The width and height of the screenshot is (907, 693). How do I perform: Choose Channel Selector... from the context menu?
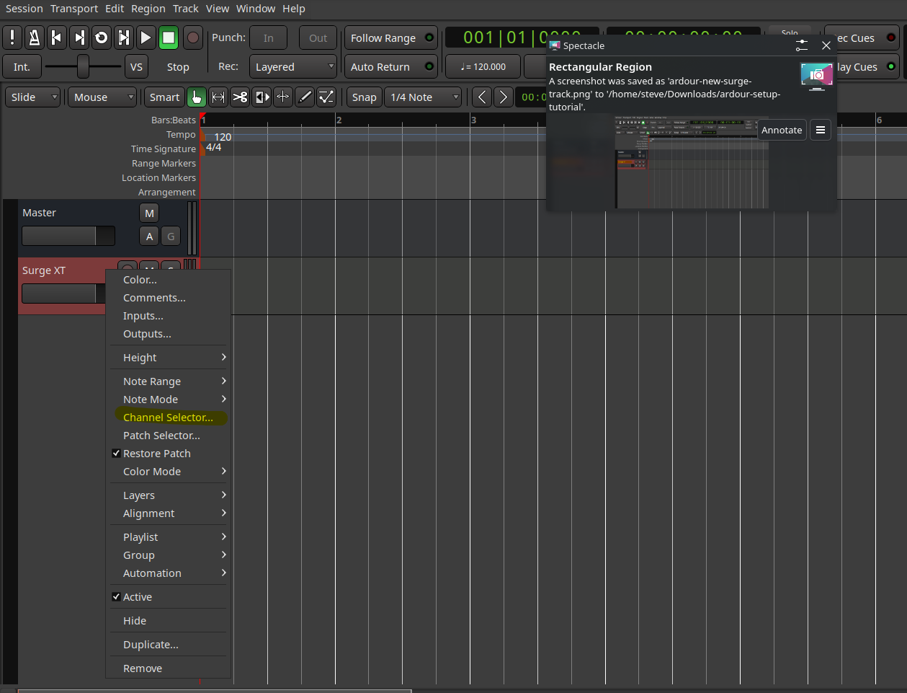point(169,418)
